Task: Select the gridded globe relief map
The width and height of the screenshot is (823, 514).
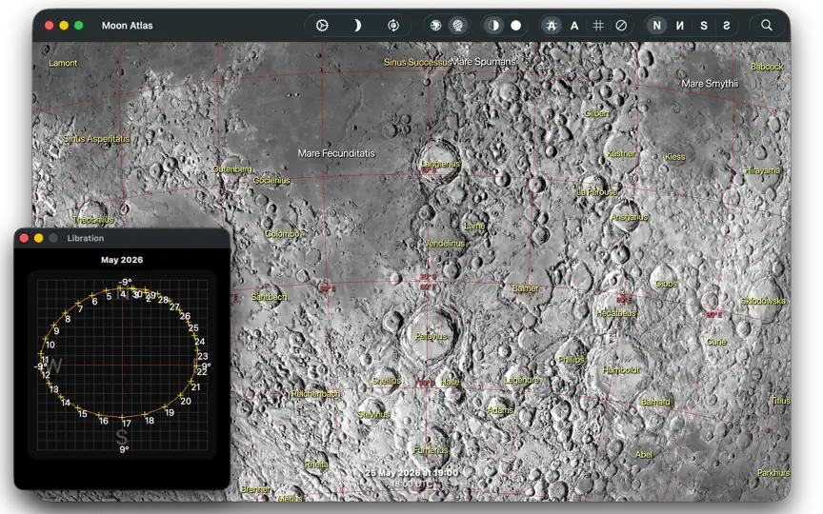Action: pyautogui.click(x=458, y=25)
